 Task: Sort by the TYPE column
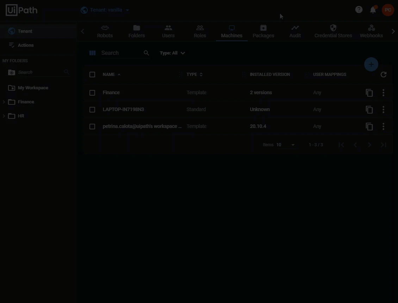click(x=194, y=75)
